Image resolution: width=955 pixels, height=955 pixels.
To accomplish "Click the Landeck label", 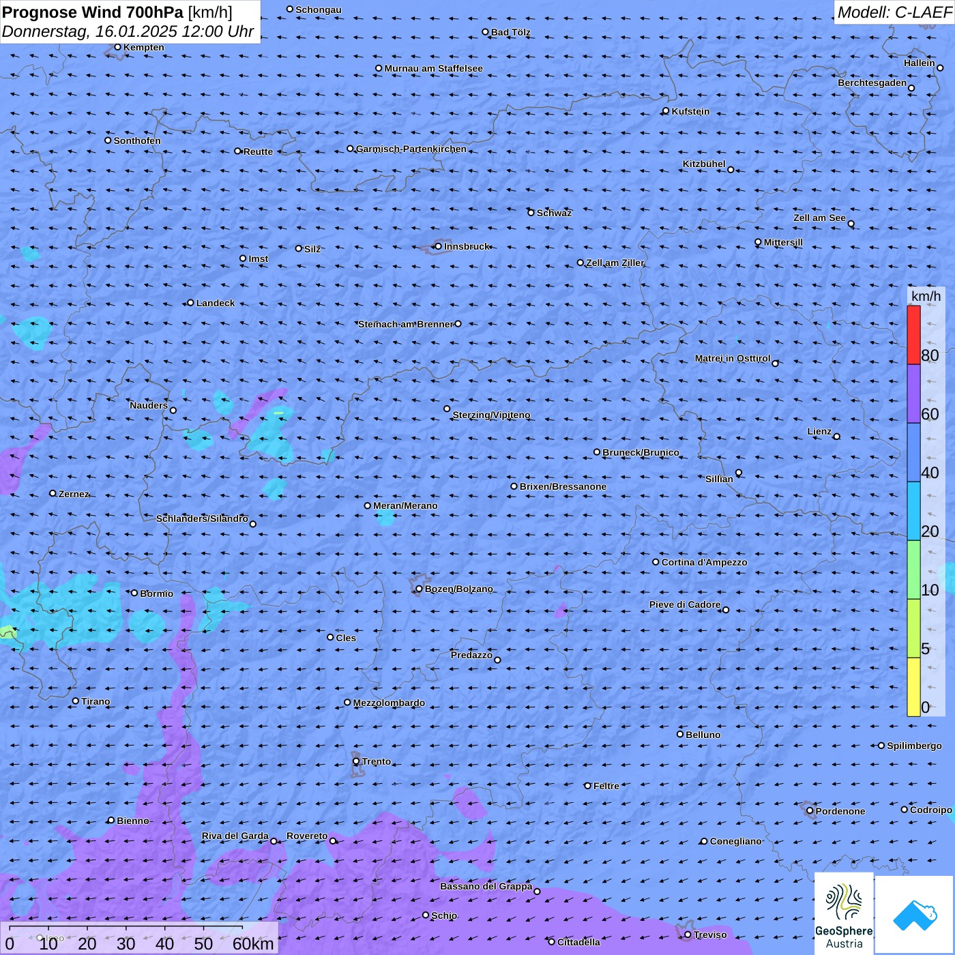I will tap(216, 303).
